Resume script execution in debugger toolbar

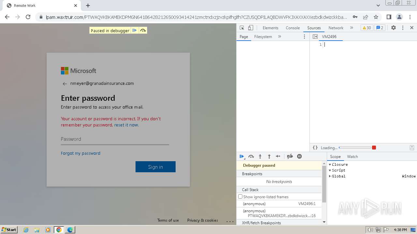coord(242,156)
